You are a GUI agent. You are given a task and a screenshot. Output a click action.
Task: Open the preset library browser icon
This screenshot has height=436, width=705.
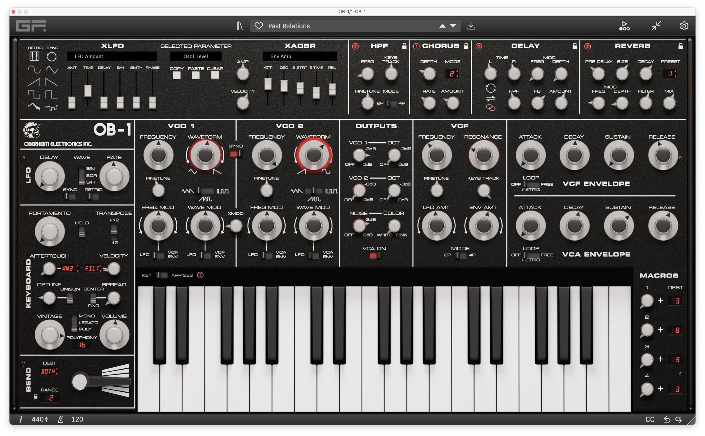[240, 26]
